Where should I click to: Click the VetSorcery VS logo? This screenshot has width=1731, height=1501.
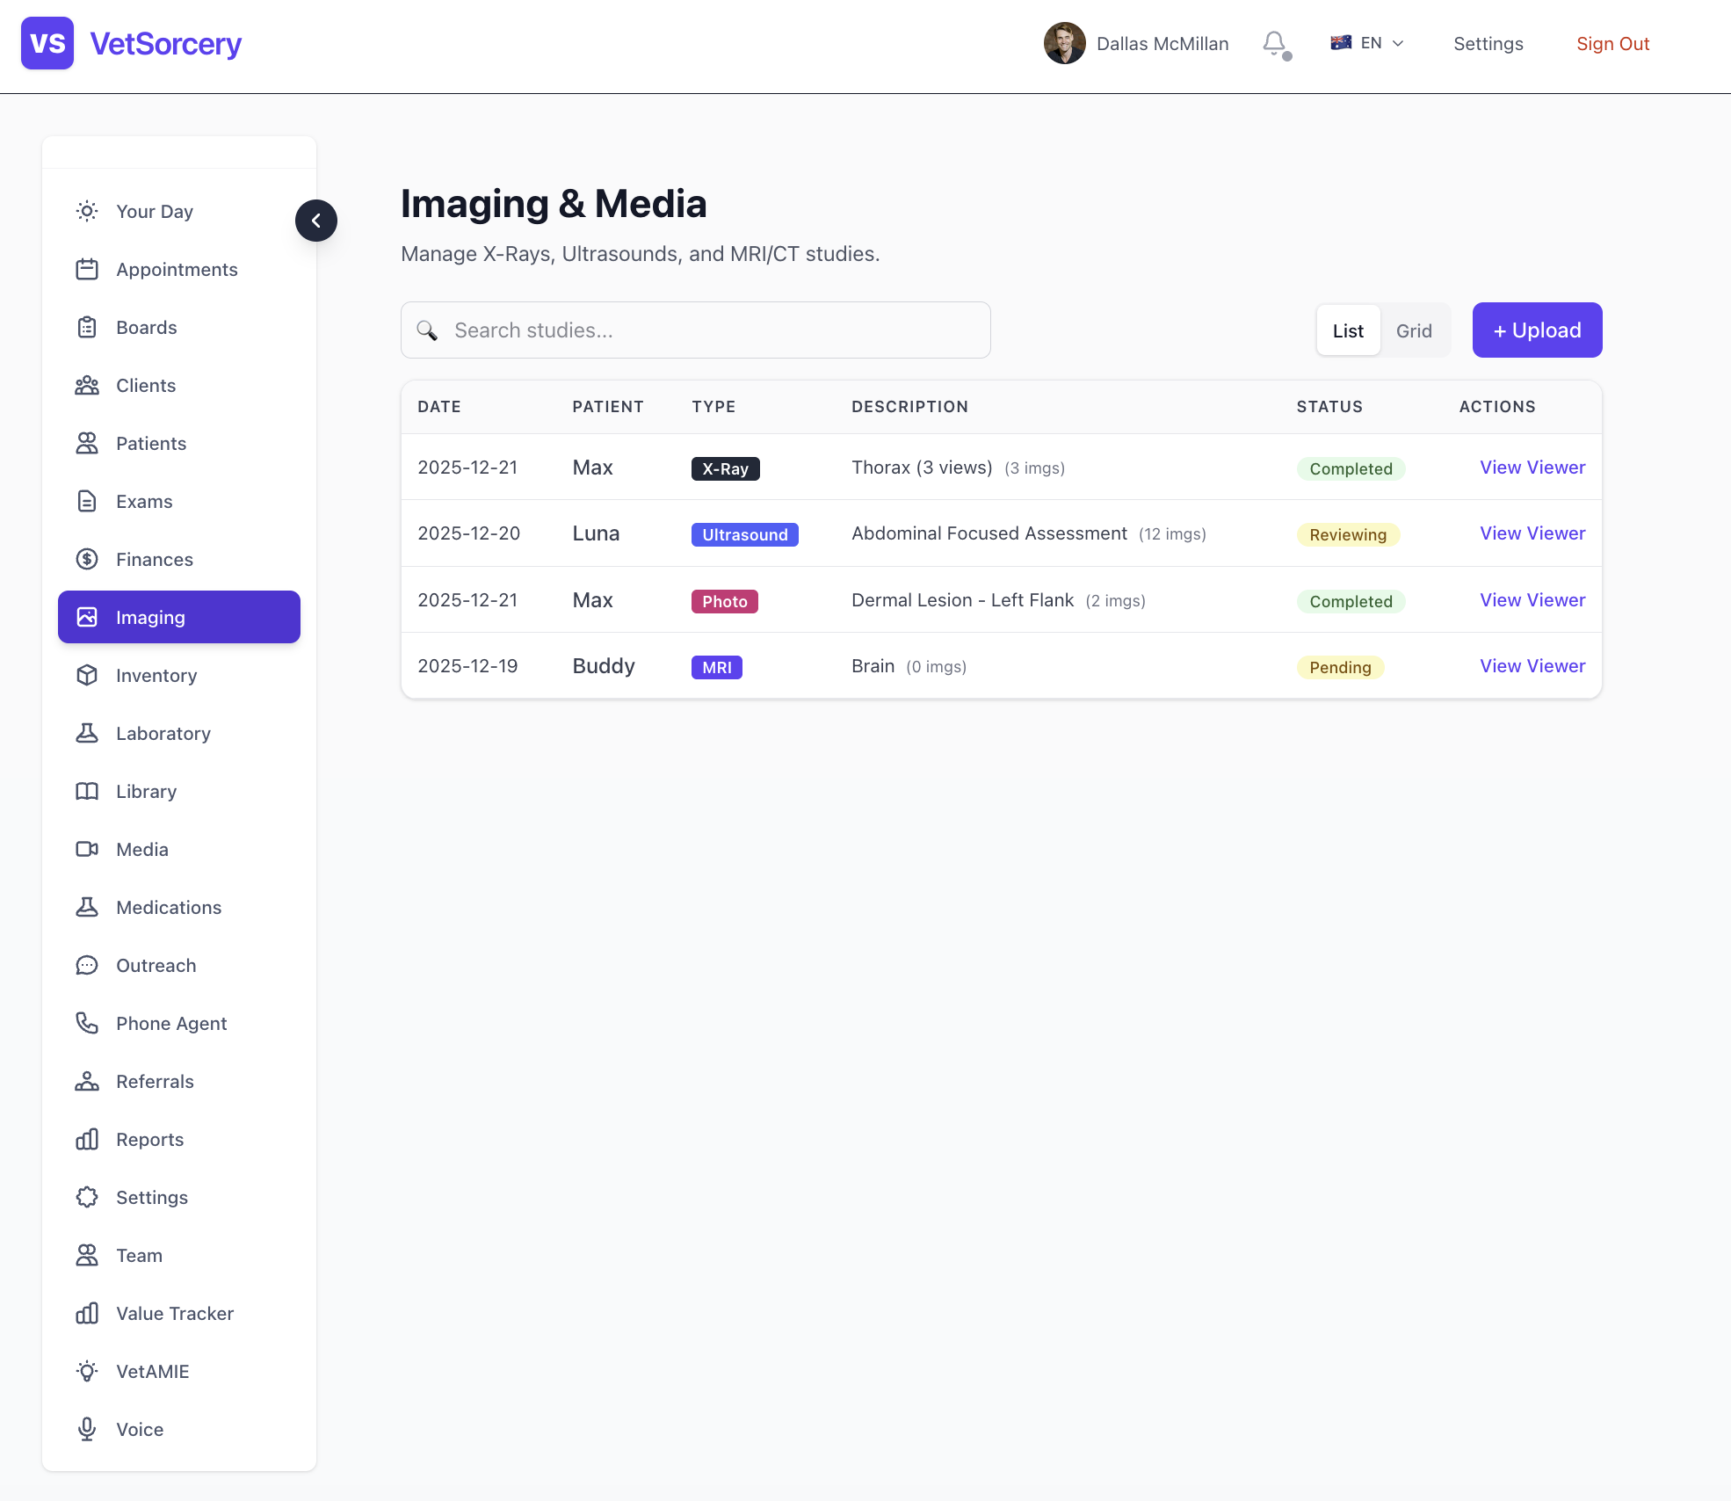[x=47, y=43]
